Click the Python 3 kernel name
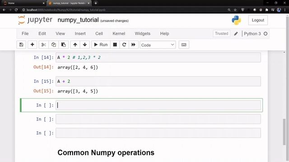 click(252, 34)
